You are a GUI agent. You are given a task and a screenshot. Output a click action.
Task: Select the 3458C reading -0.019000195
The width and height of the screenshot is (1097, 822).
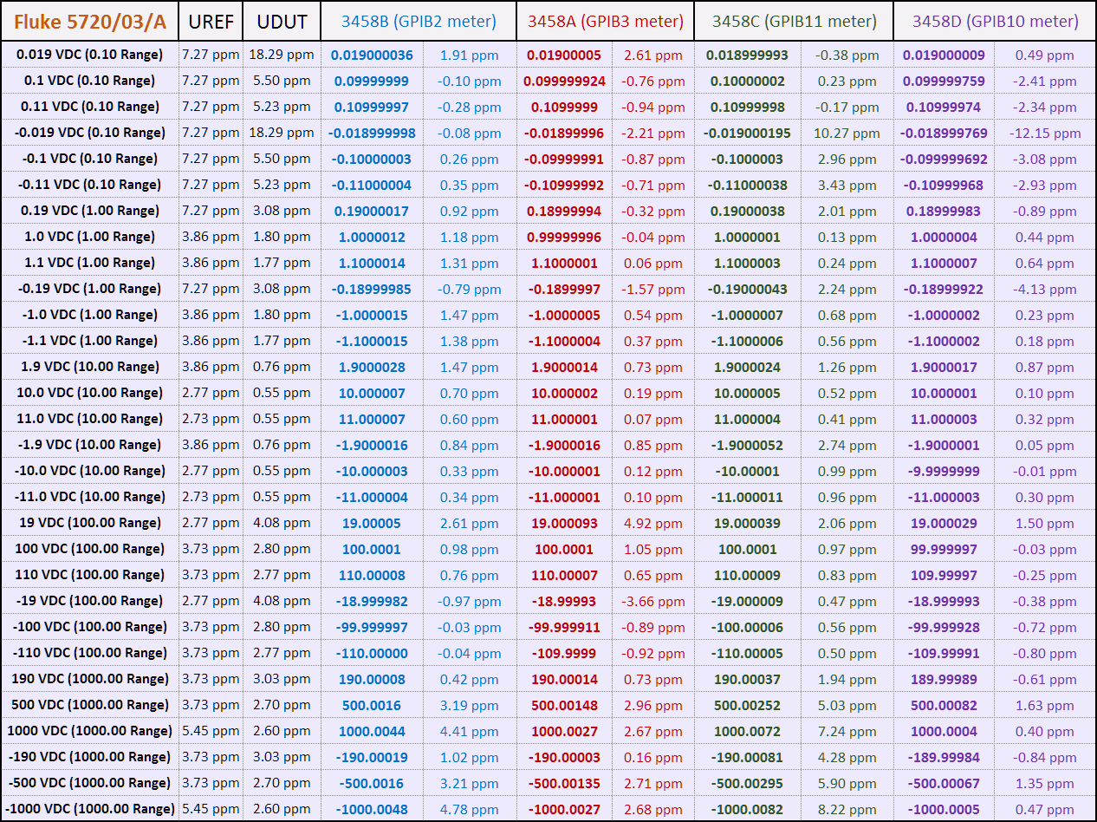click(x=747, y=134)
